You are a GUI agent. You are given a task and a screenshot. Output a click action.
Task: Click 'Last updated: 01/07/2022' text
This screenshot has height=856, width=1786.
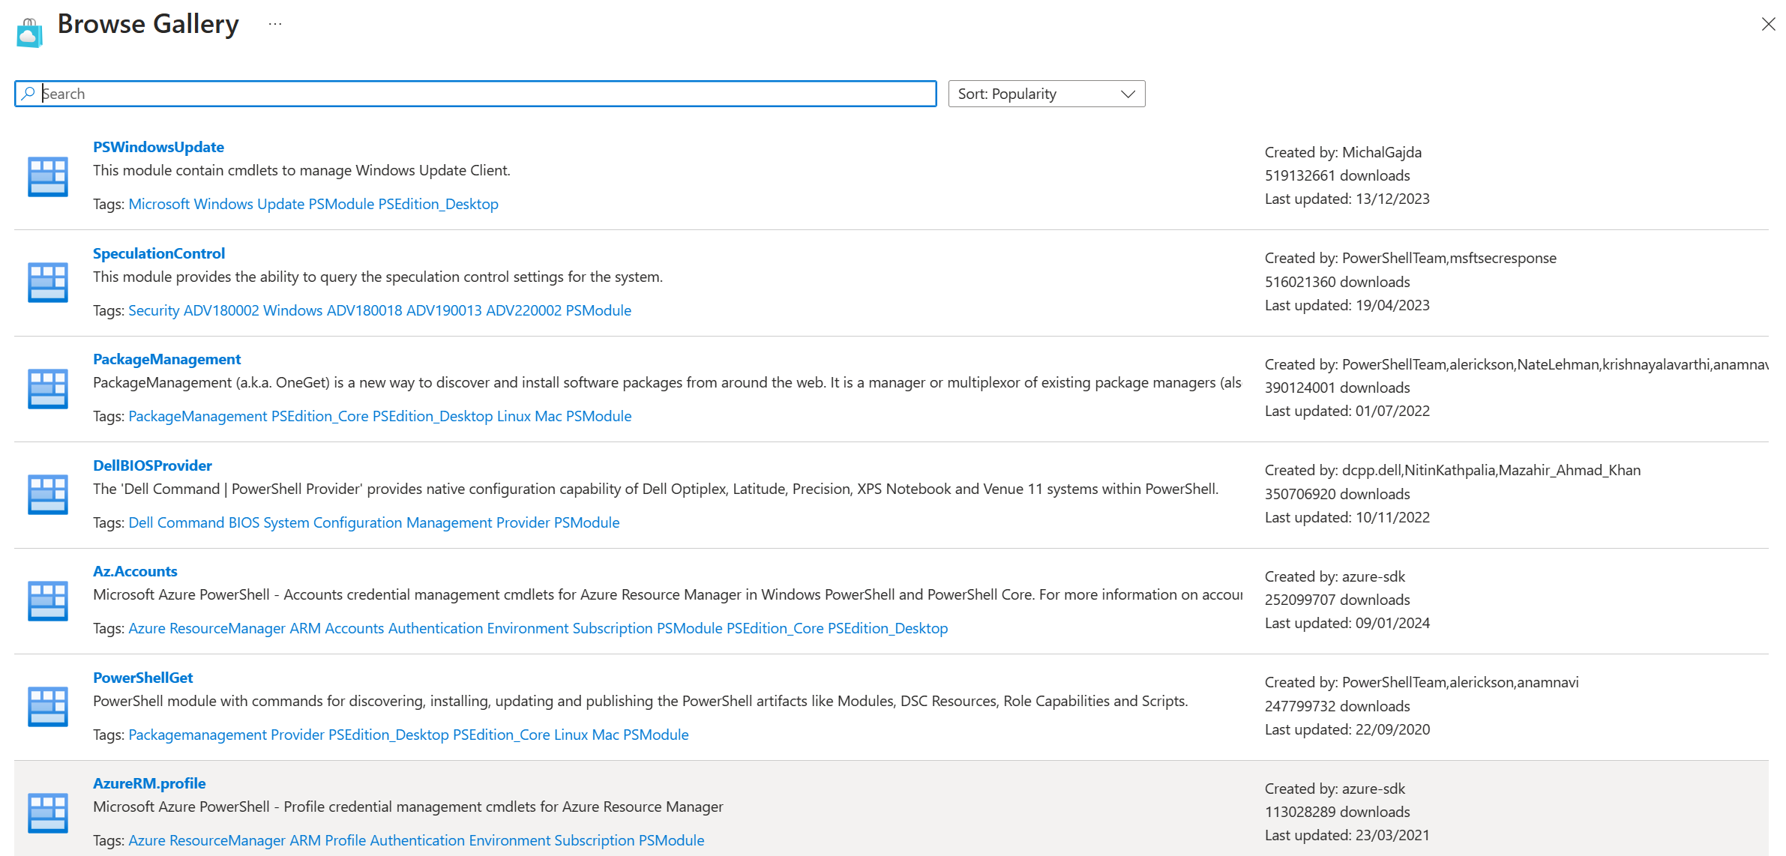[1347, 411]
